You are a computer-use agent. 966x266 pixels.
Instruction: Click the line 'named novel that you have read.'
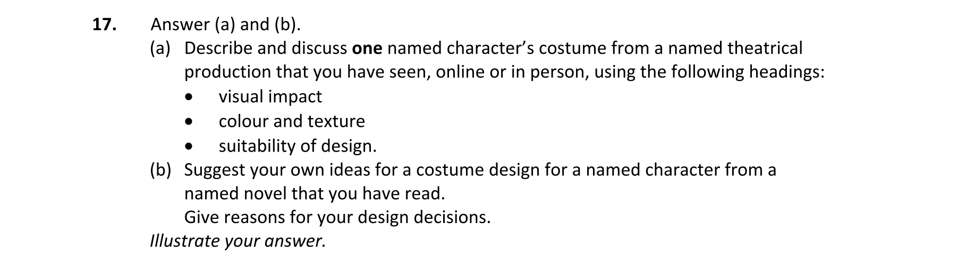(x=314, y=194)
